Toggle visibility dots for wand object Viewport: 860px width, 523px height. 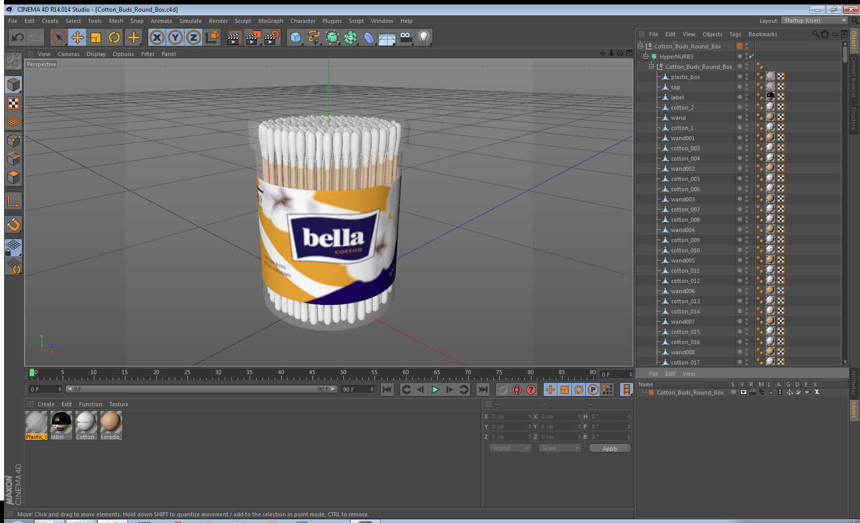click(746, 117)
